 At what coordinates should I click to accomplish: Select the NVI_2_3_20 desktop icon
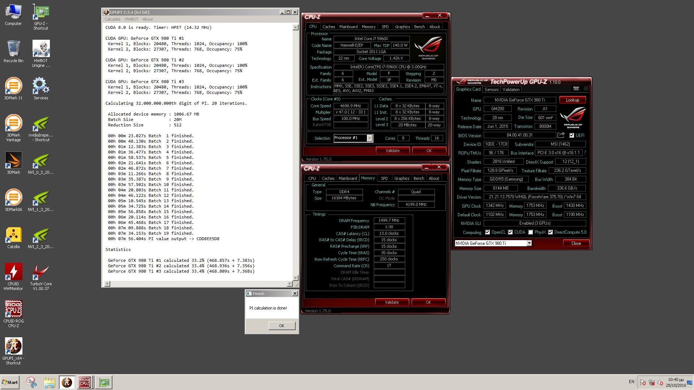41,238
